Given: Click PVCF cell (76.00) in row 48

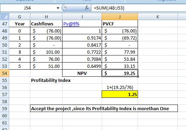Looking at the screenshot, I should (120, 31).
